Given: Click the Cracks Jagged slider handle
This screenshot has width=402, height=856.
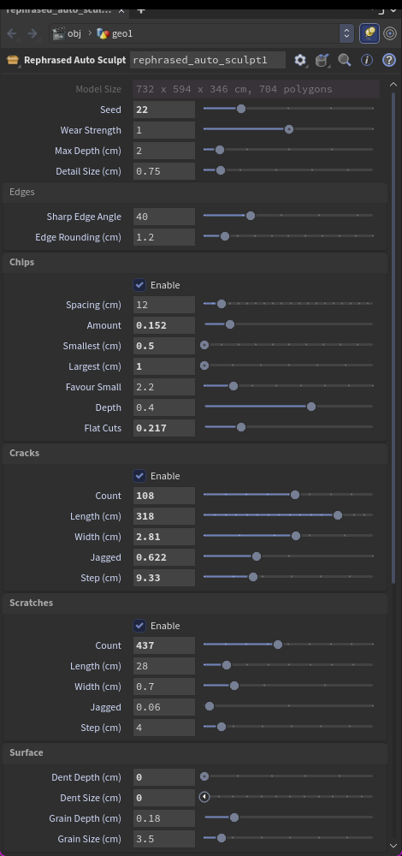Looking at the screenshot, I should [x=257, y=556].
